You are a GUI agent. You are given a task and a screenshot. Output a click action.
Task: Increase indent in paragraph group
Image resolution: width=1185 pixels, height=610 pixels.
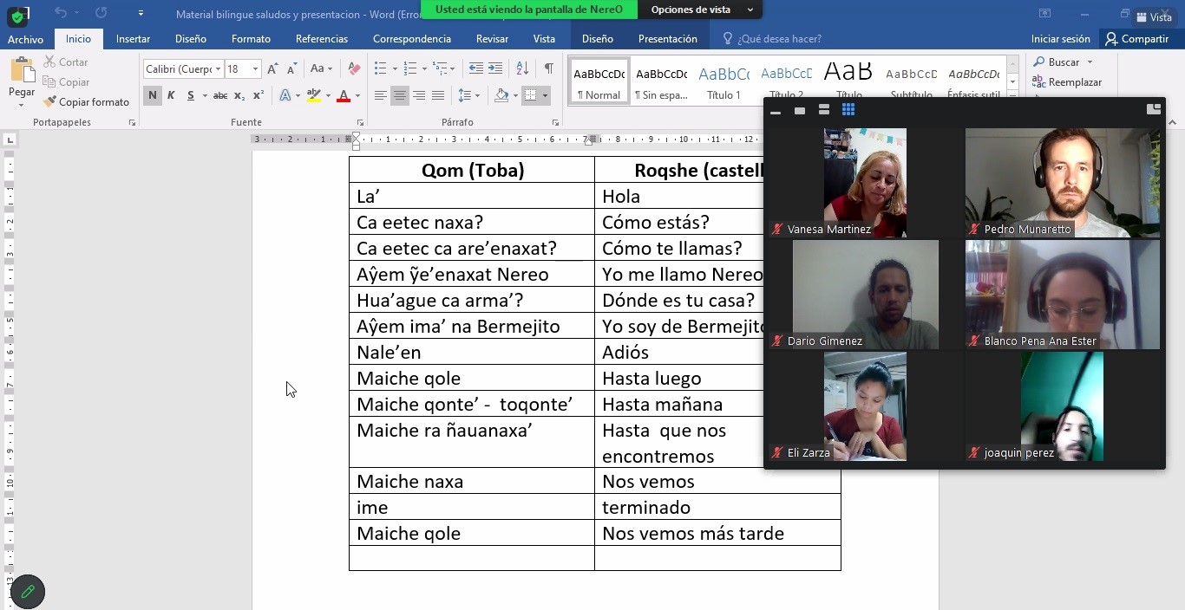pos(495,68)
